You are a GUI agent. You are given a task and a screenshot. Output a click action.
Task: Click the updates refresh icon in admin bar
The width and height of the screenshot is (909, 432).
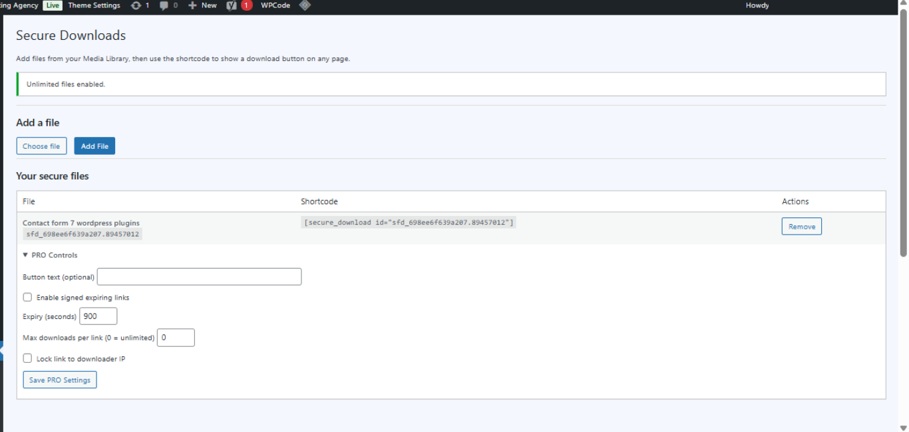click(136, 5)
